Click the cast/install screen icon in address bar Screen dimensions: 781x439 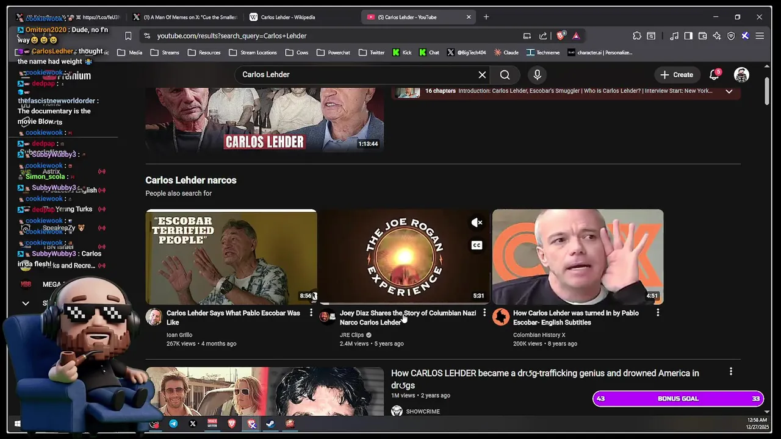pos(527,36)
